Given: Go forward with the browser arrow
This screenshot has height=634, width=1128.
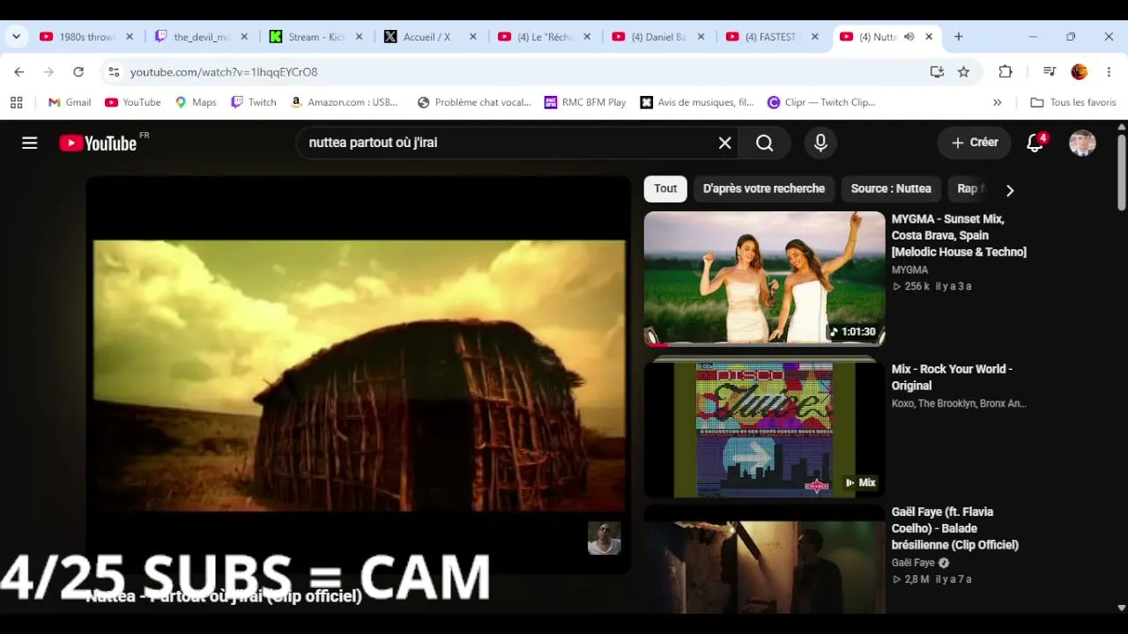Looking at the screenshot, I should click(48, 72).
